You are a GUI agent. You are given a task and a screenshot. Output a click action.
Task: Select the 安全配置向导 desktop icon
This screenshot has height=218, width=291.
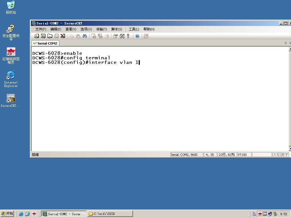click(x=11, y=32)
